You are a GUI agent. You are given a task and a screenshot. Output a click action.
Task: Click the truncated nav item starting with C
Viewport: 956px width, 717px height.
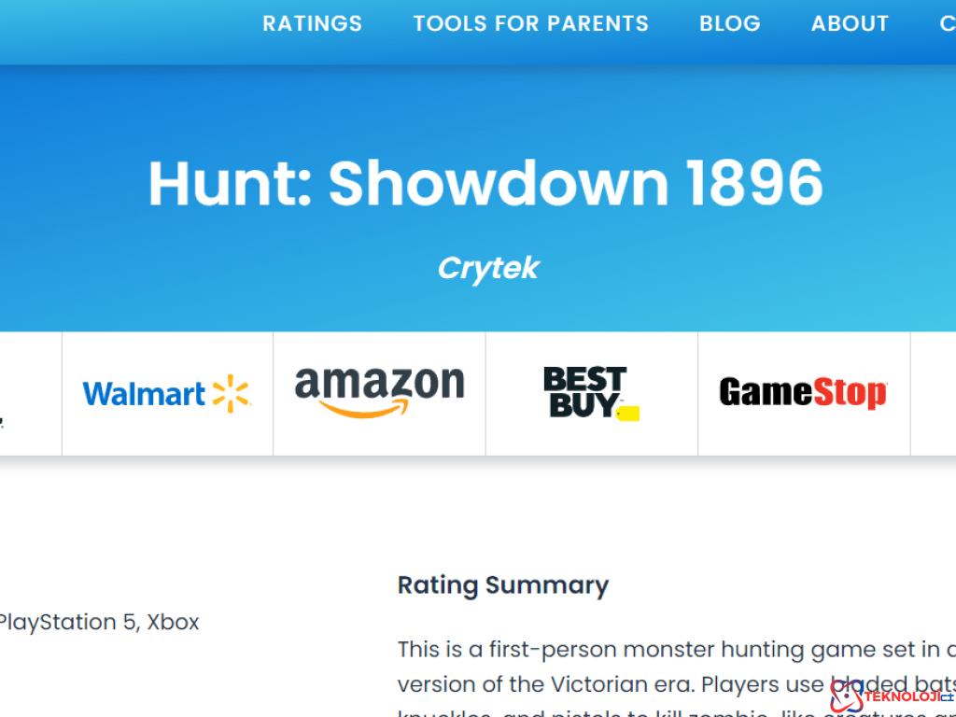[x=947, y=23]
